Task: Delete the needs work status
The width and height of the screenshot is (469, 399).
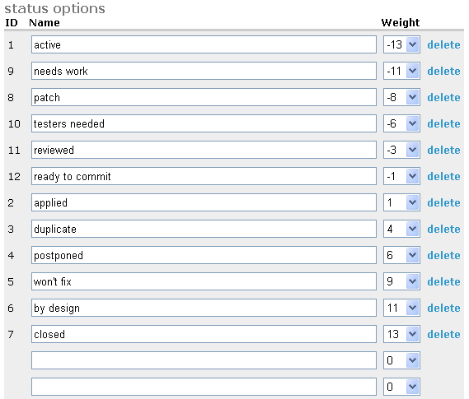Action: pyautogui.click(x=443, y=71)
